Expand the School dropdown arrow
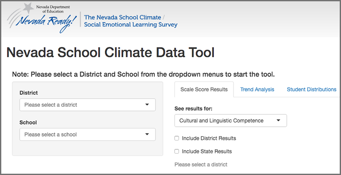This screenshot has width=341, height=175. tap(147, 134)
